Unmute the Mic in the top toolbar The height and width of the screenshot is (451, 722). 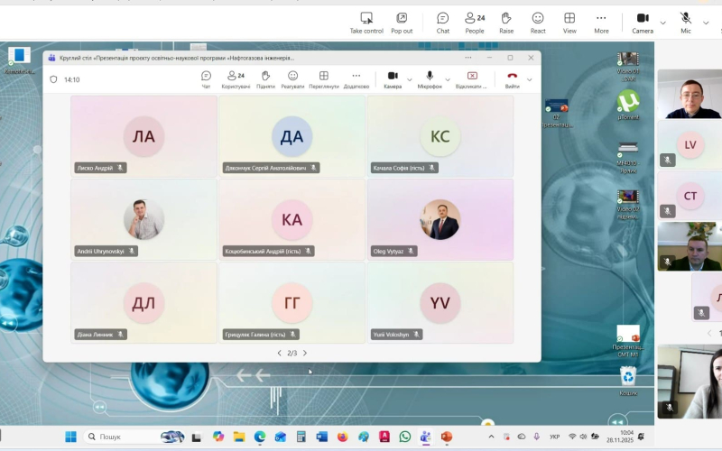[x=686, y=23]
